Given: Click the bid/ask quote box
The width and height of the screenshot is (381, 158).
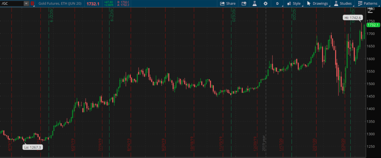Looking at the screenshot, I should coord(123,3).
